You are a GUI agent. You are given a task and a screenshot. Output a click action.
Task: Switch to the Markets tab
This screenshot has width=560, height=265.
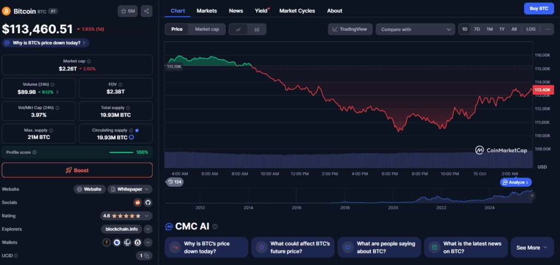click(206, 11)
